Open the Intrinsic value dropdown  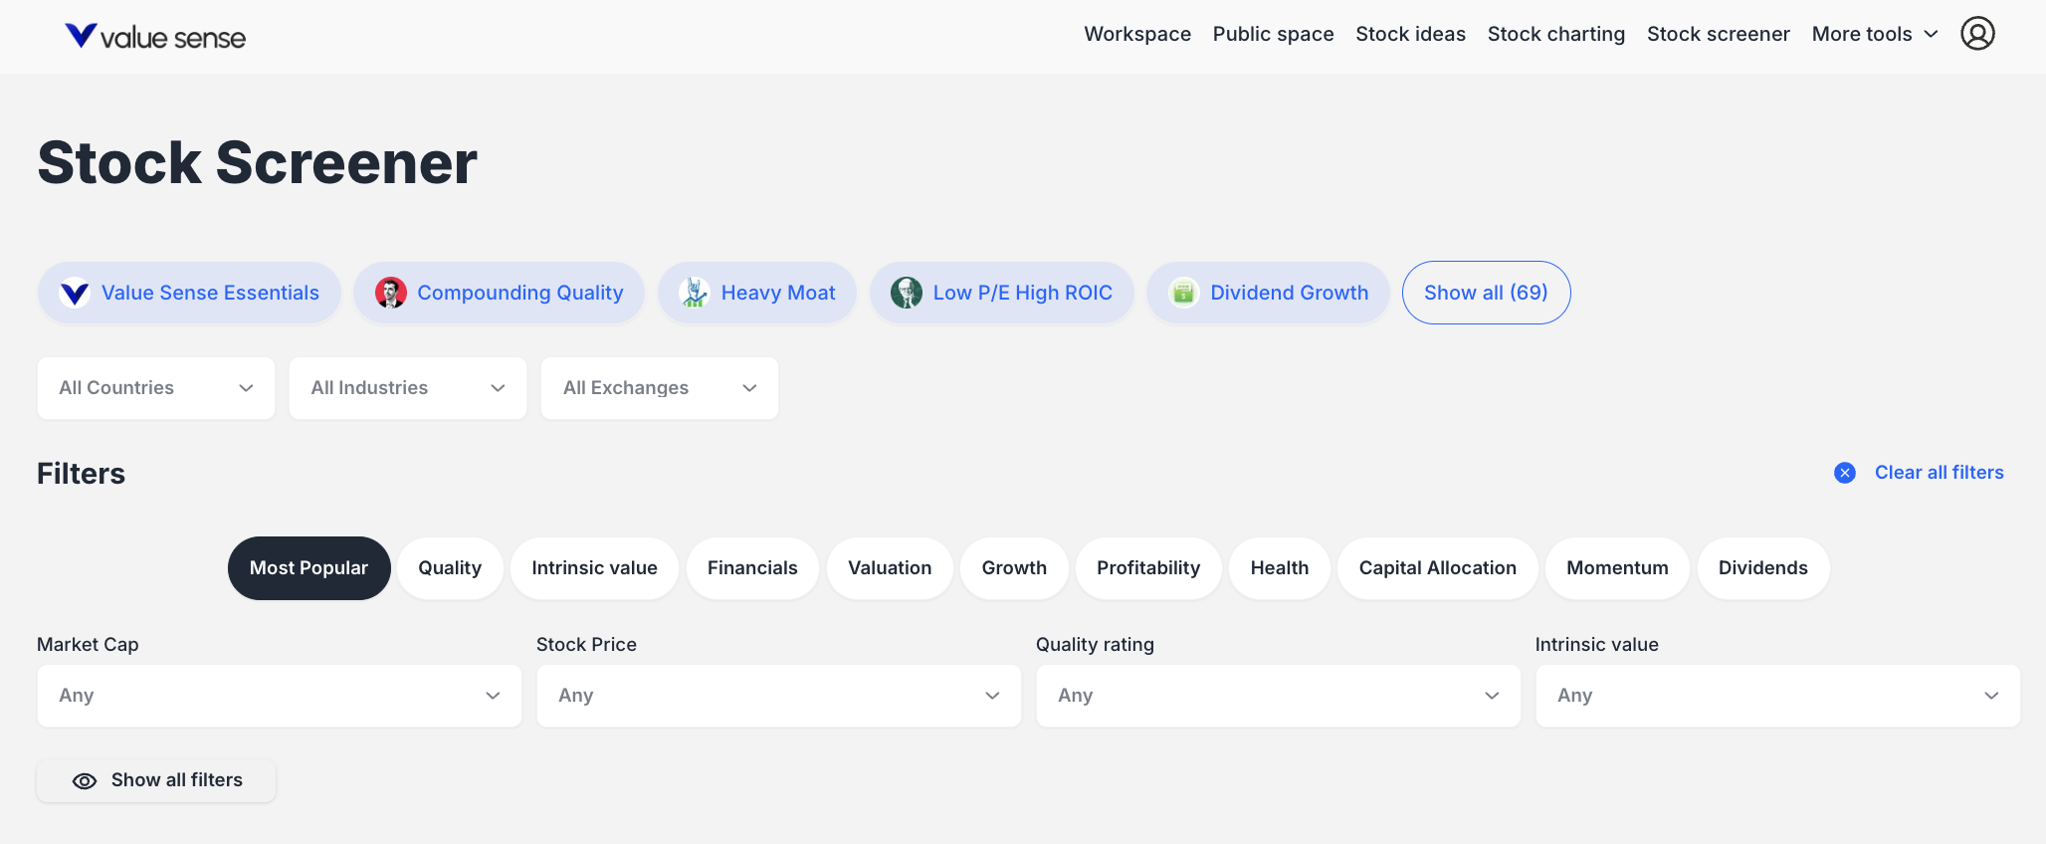(x=1778, y=696)
